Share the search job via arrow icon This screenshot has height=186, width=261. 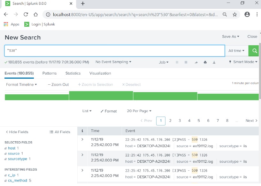click(196, 62)
